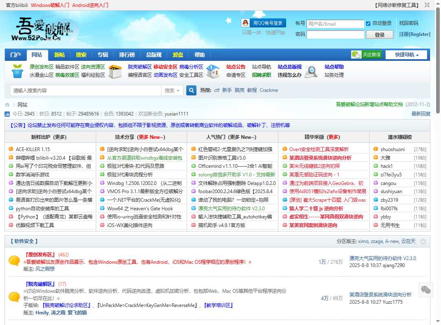441x325 pixels.
Task: Click the chat bubble icon at bottom right
Action: pyautogui.click(x=426, y=290)
